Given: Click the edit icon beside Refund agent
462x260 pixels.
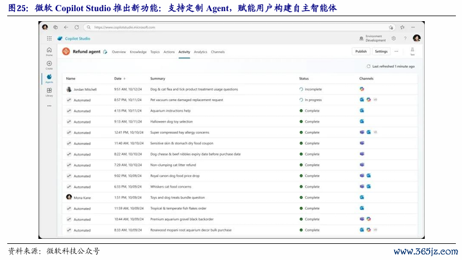Looking at the screenshot, I should click(x=105, y=52).
